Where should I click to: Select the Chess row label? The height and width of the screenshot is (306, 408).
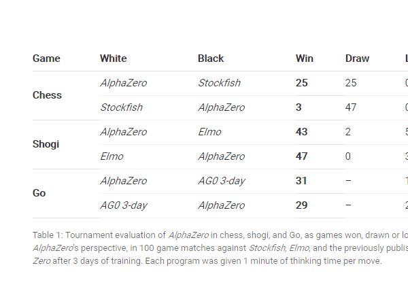tap(47, 95)
